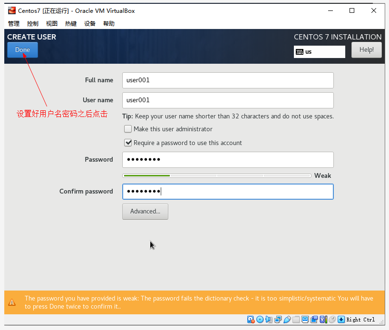Click the 'Right Ctrl' host key label
The height and width of the screenshot is (330, 389).
[x=360, y=320]
